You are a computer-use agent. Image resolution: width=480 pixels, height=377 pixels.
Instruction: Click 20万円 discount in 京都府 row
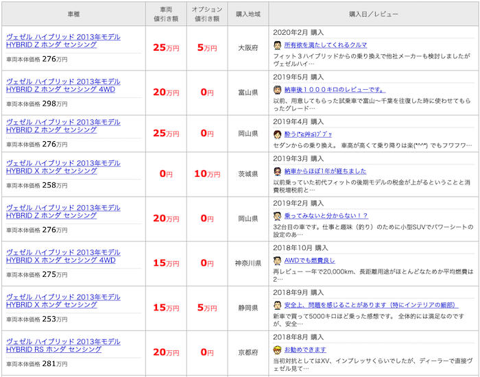[166, 352]
